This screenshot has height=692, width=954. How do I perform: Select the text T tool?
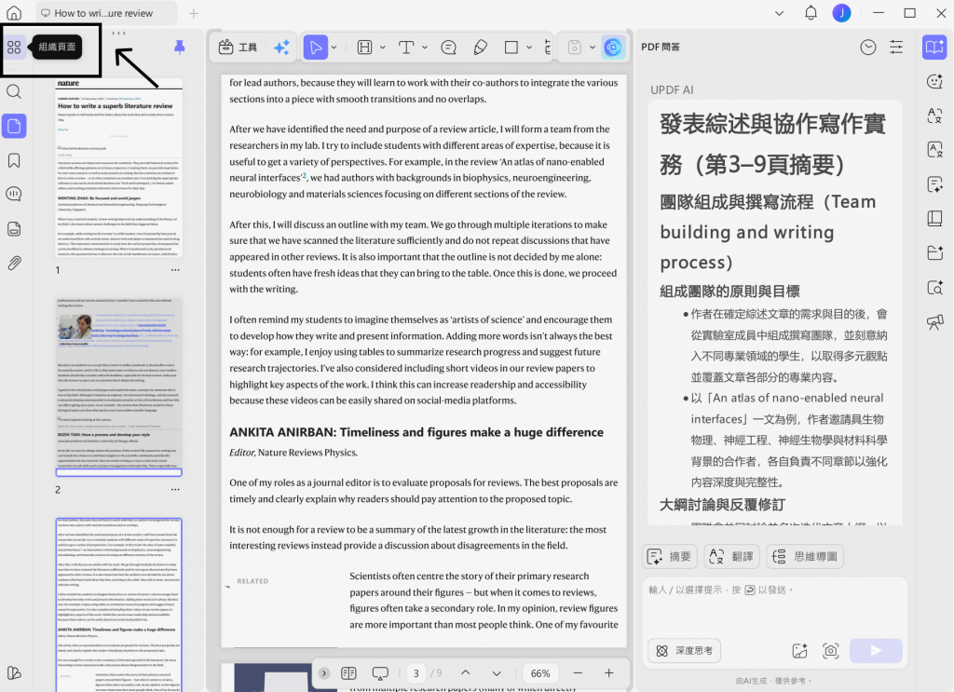pos(406,47)
